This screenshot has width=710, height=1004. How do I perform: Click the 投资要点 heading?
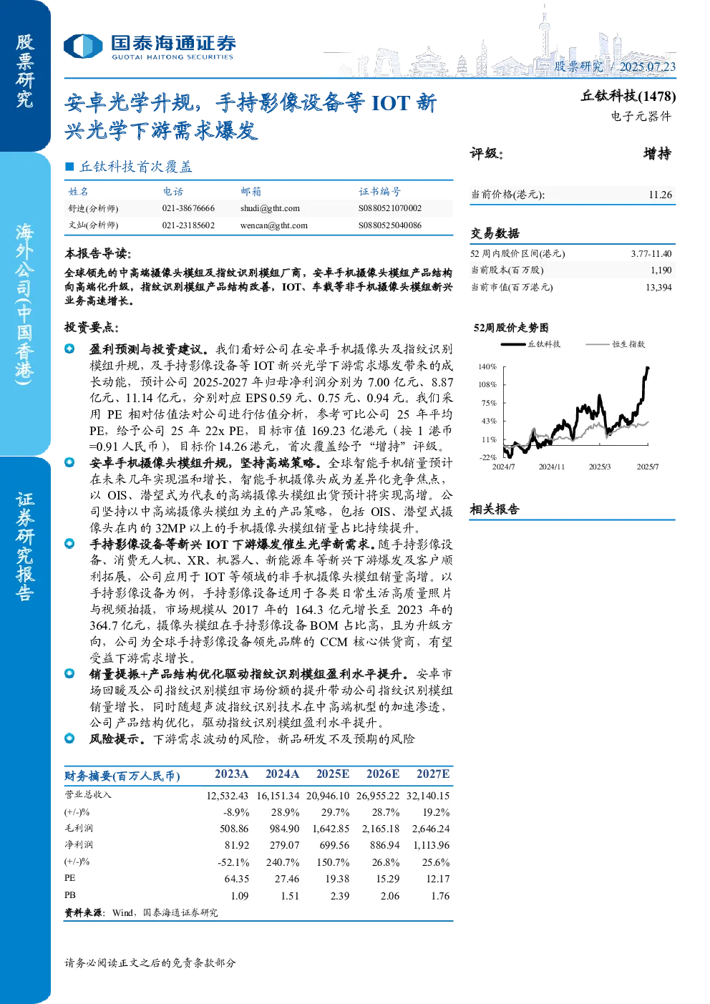tap(92, 327)
